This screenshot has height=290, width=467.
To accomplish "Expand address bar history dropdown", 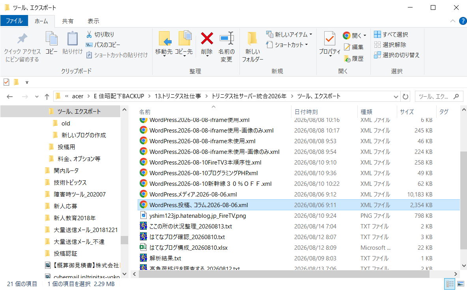I will tap(396, 96).
